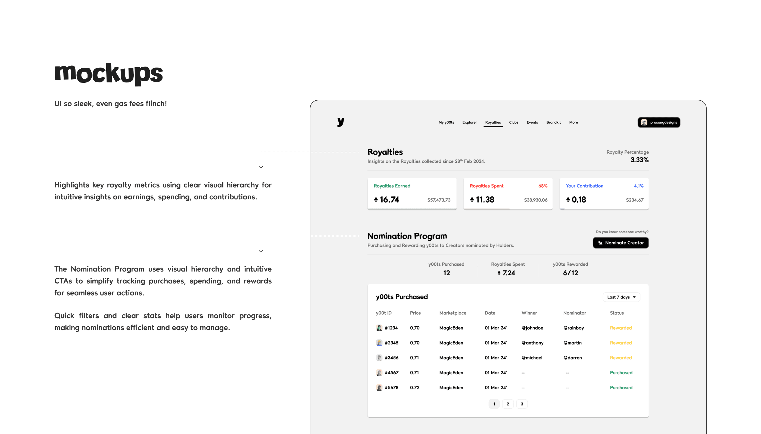Open nominator @martin profile
The image size is (761, 434).
pos(572,343)
